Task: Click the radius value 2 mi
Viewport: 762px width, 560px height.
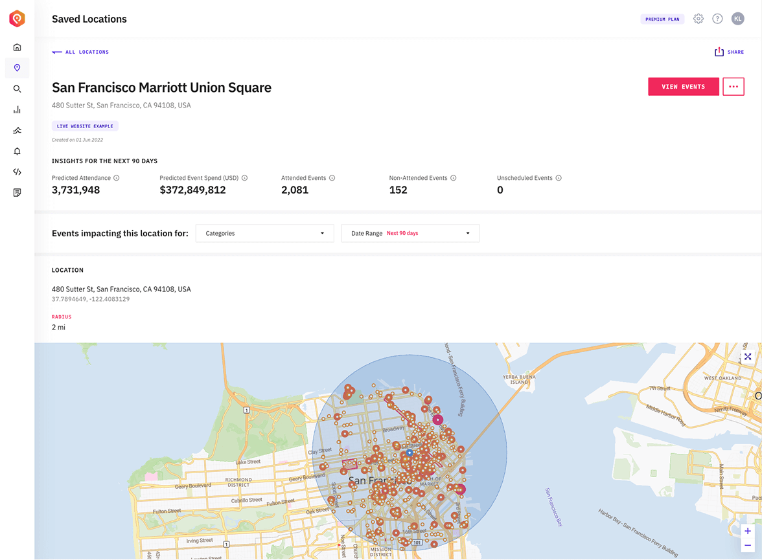Action: pos(58,328)
